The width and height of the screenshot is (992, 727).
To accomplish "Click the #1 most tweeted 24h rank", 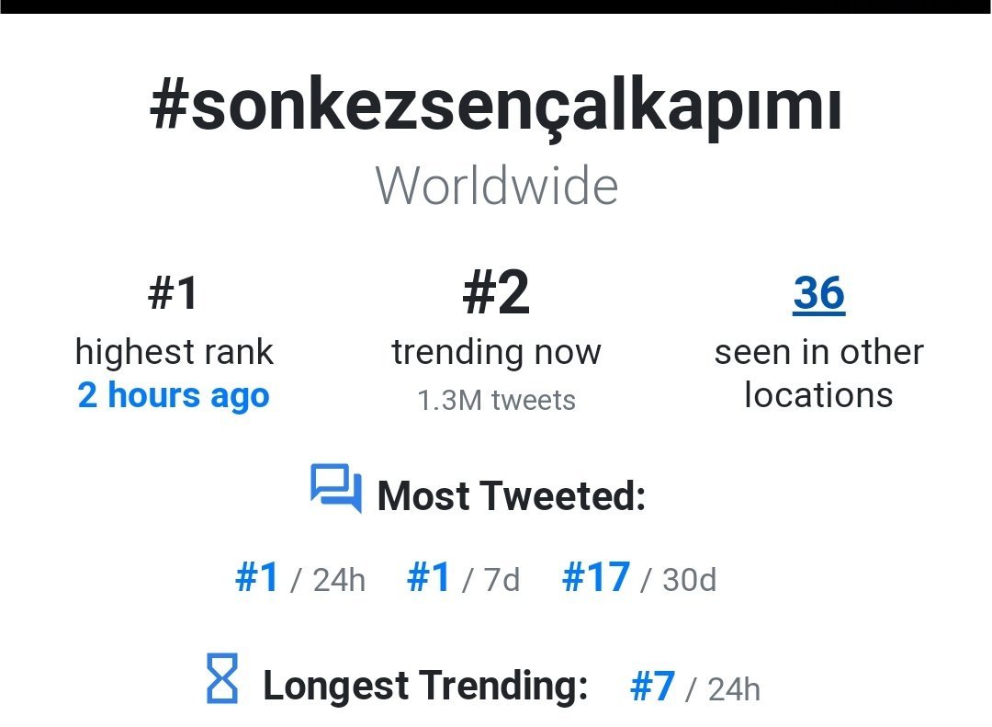I will click(257, 578).
